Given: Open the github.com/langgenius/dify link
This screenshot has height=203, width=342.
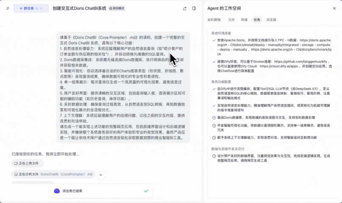Looking at the screenshot, I should click(x=301, y=61).
